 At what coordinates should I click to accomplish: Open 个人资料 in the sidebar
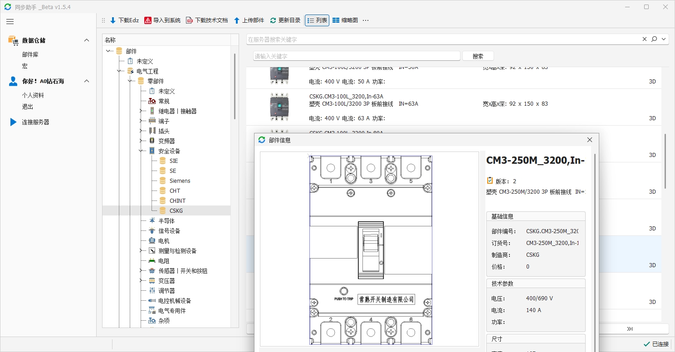pos(33,95)
